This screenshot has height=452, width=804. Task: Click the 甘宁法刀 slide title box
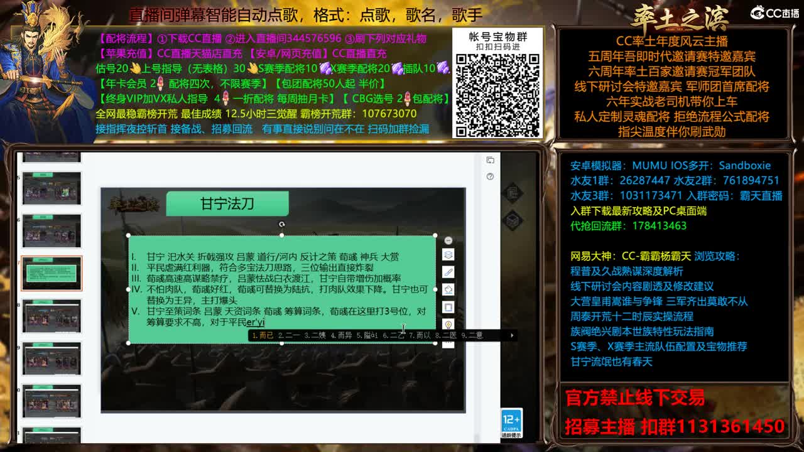click(227, 203)
